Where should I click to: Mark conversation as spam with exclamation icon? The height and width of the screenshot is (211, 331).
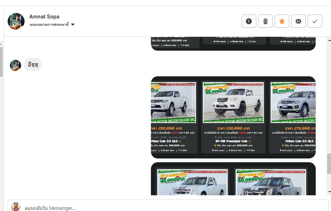tap(249, 21)
